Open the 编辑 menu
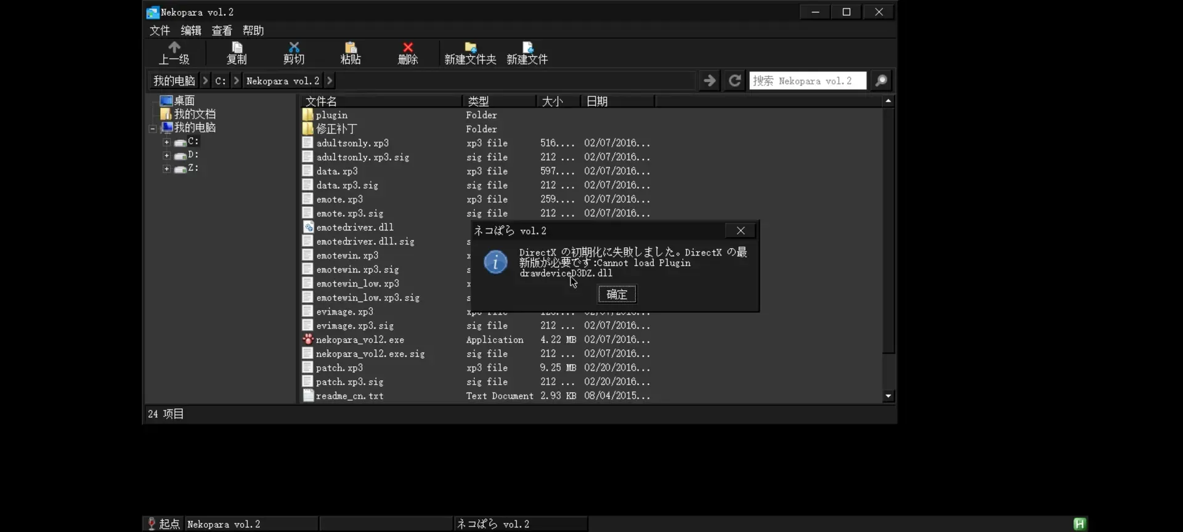1183x532 pixels. click(x=191, y=30)
